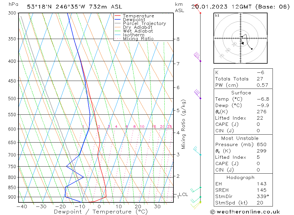Click the Mixing Ratio (g/kg) vertical axis title
Viewport: 294px width, 215px height.
183,124
